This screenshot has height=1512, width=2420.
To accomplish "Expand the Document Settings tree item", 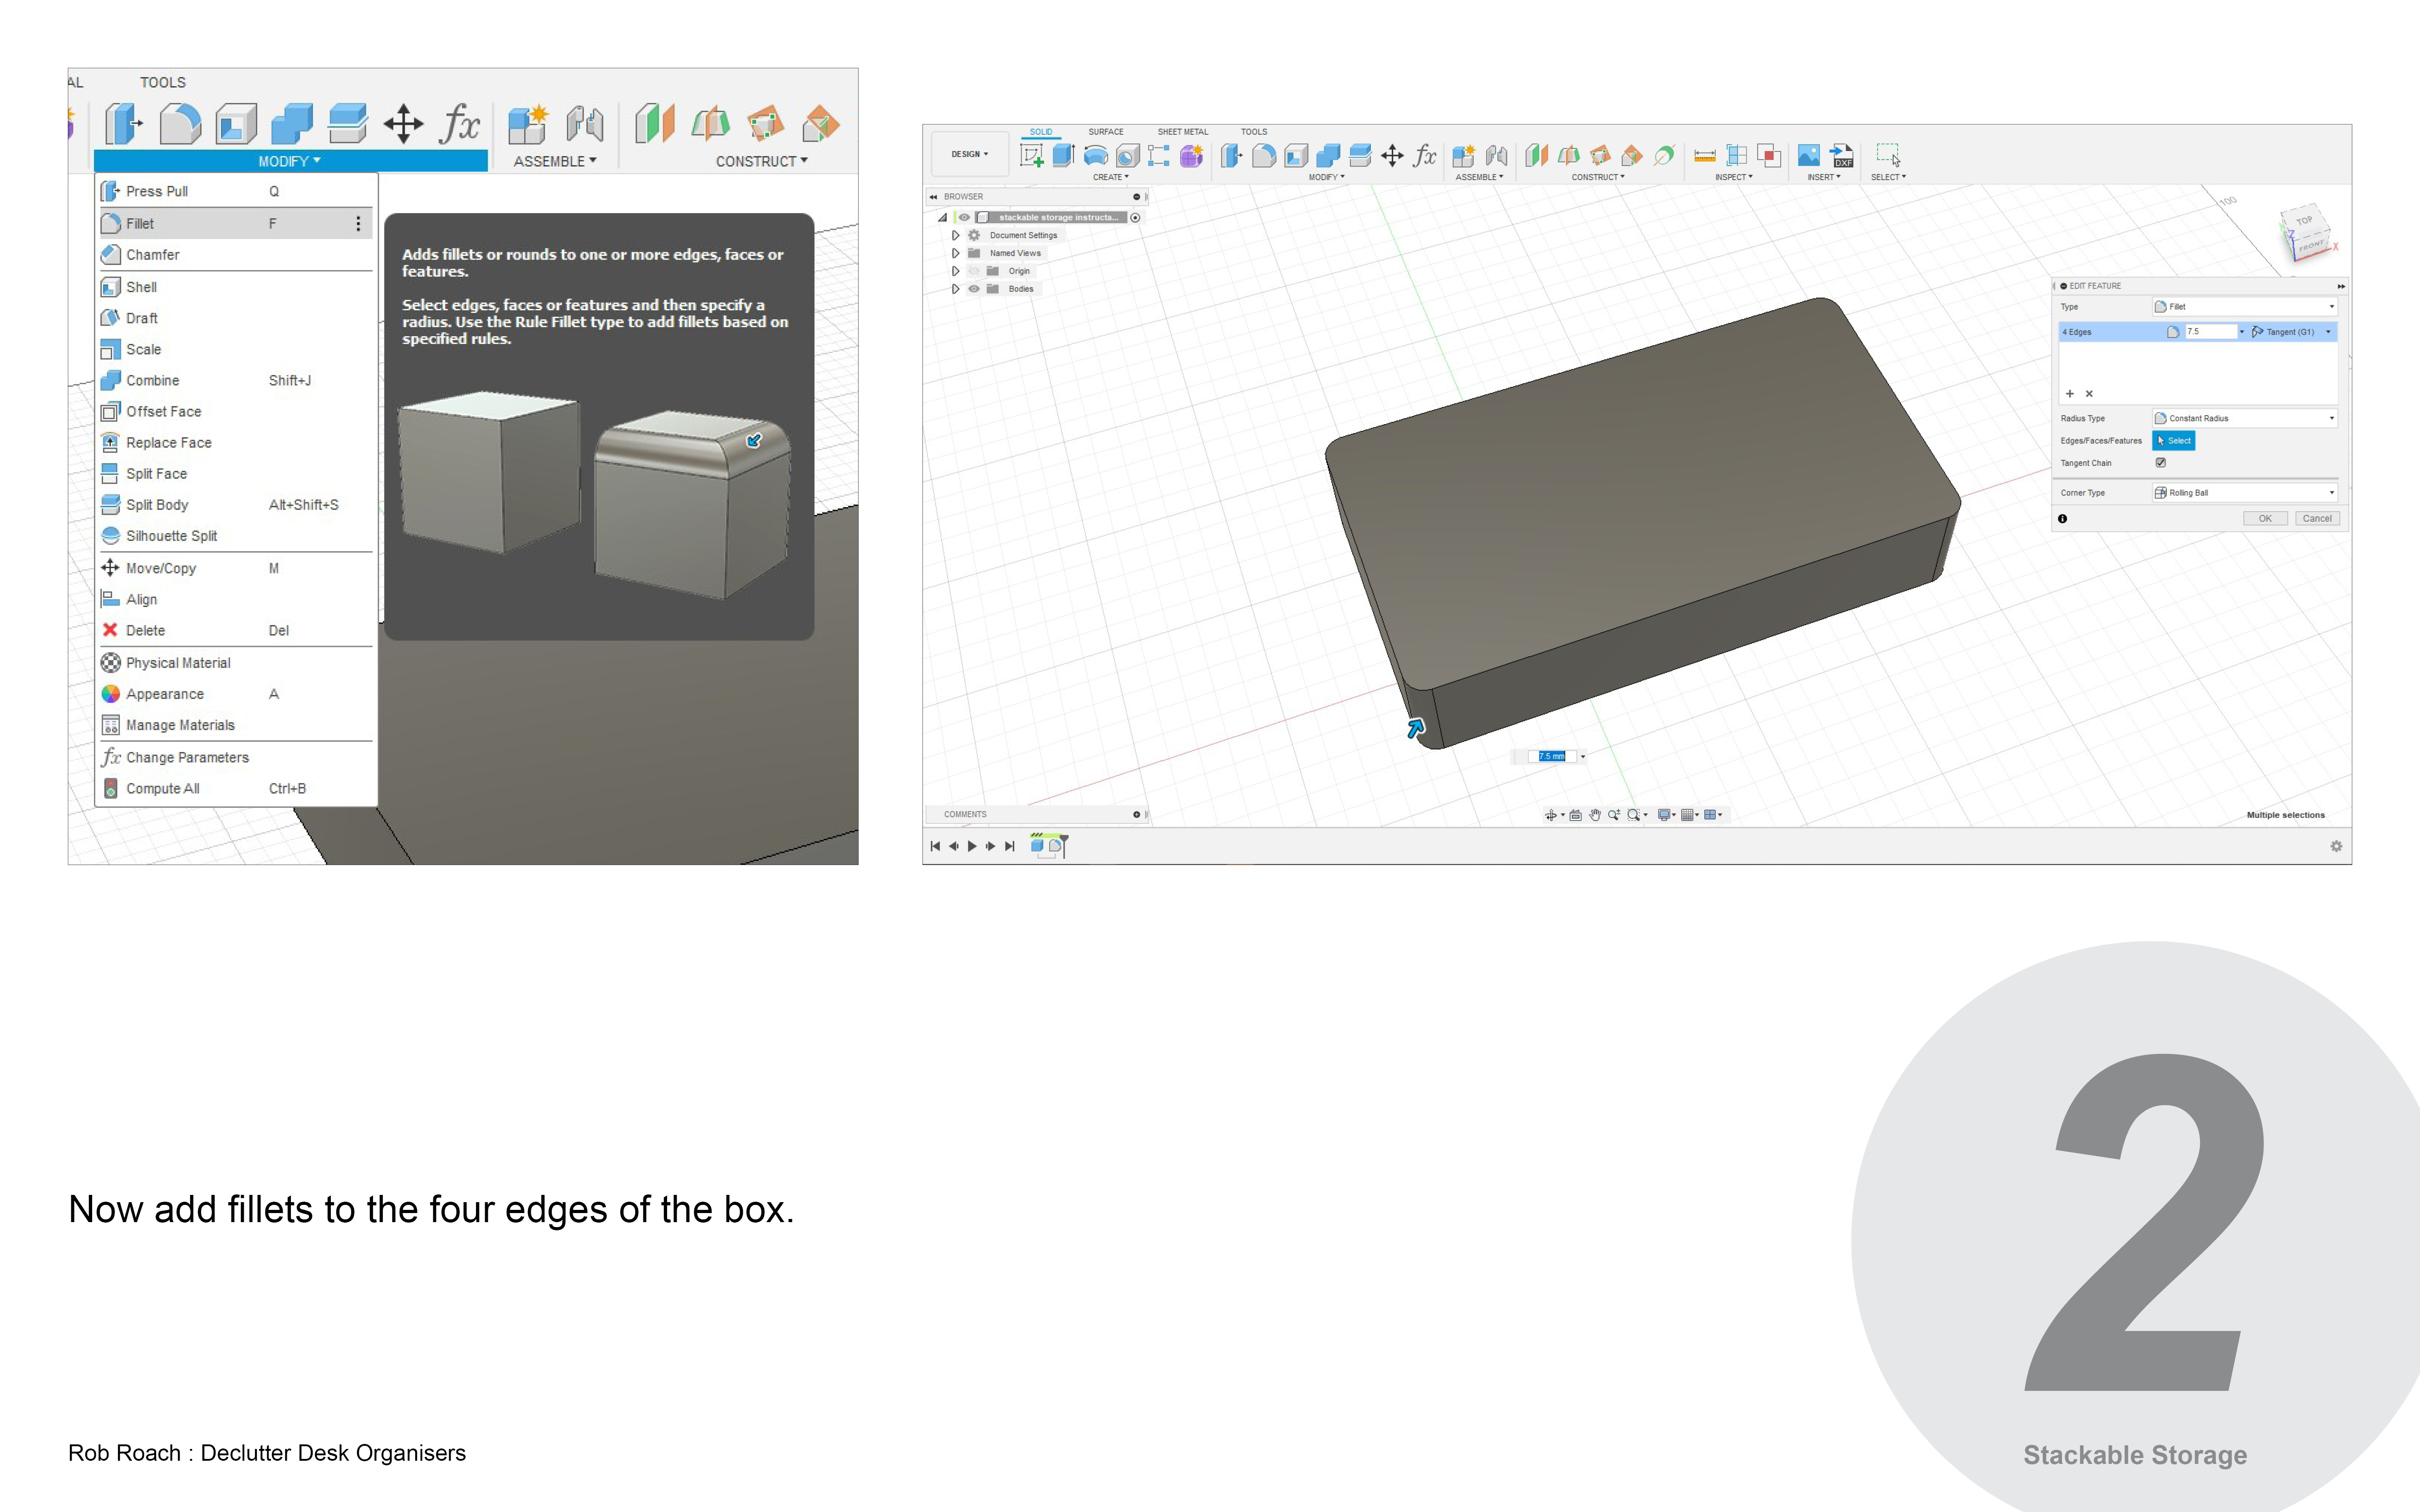I will click(955, 235).
